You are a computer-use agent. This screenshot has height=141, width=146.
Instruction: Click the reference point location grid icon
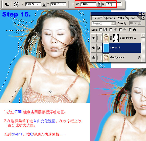point(16,4)
